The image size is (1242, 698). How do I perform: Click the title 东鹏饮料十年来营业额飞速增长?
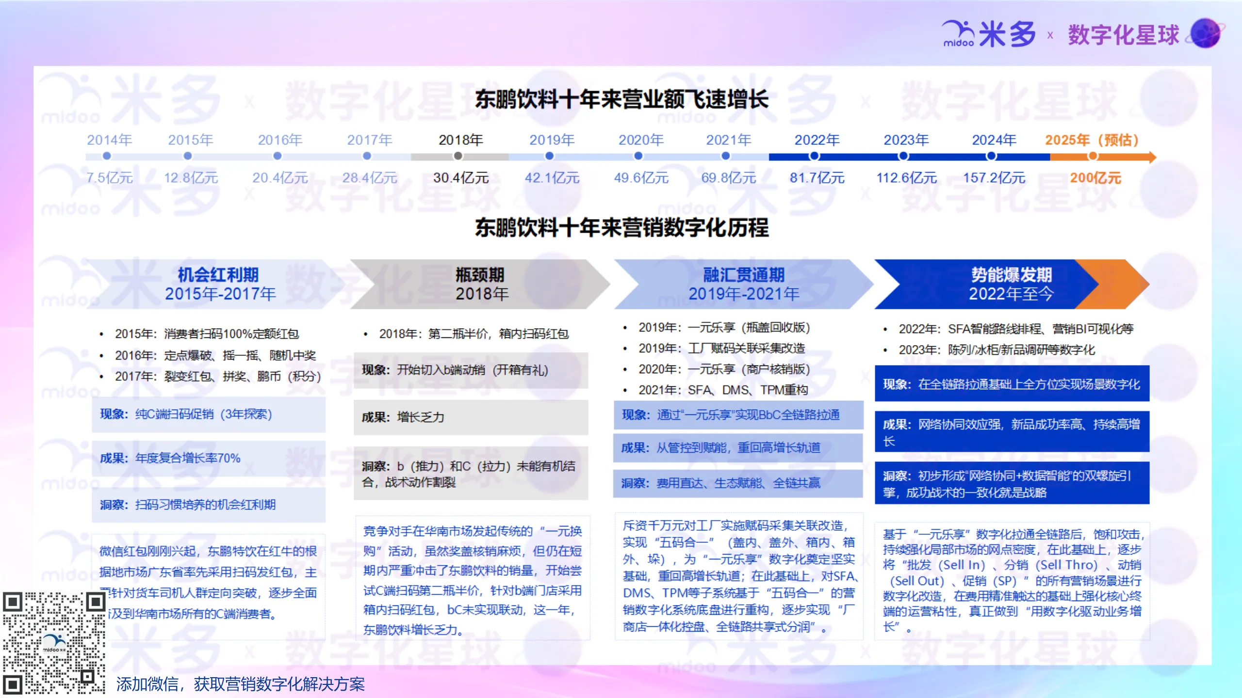tap(621, 99)
